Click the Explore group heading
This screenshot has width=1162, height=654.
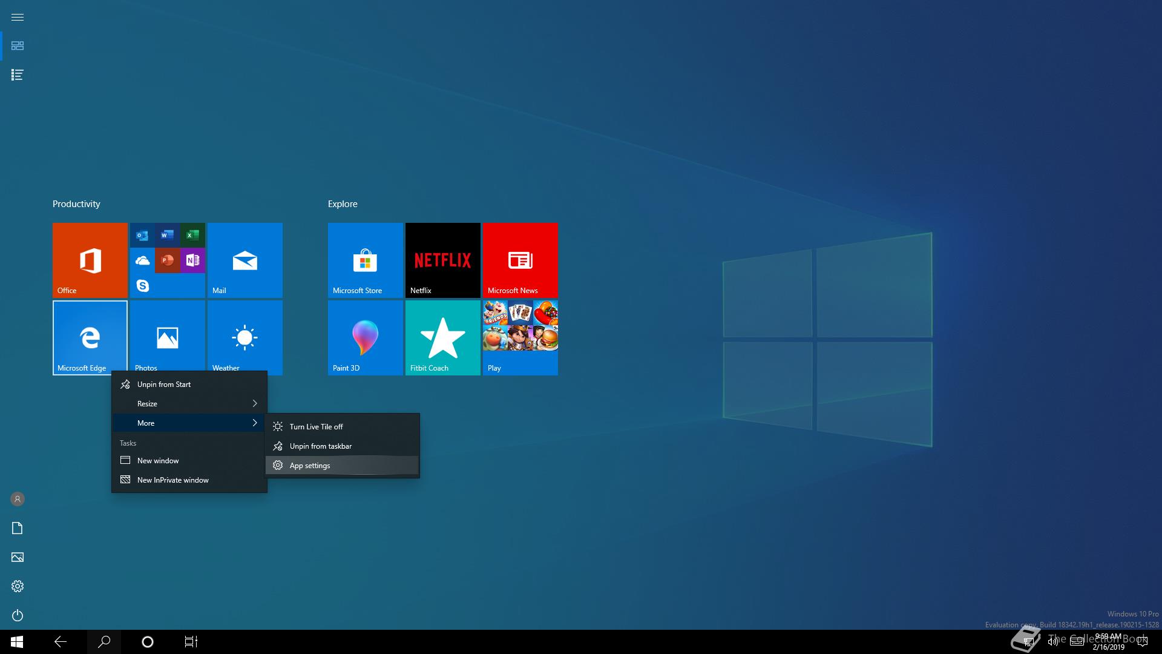pos(343,204)
